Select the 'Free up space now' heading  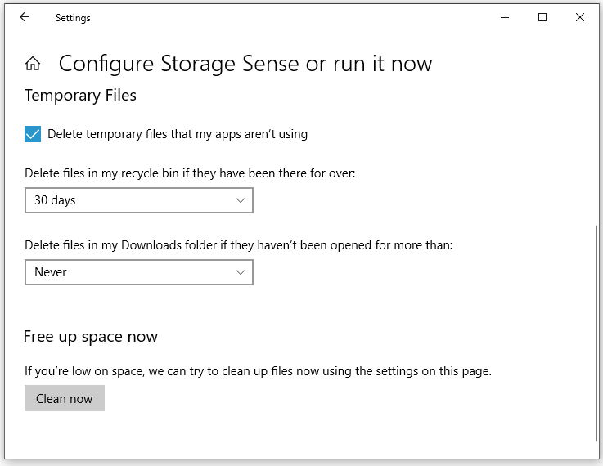91,337
